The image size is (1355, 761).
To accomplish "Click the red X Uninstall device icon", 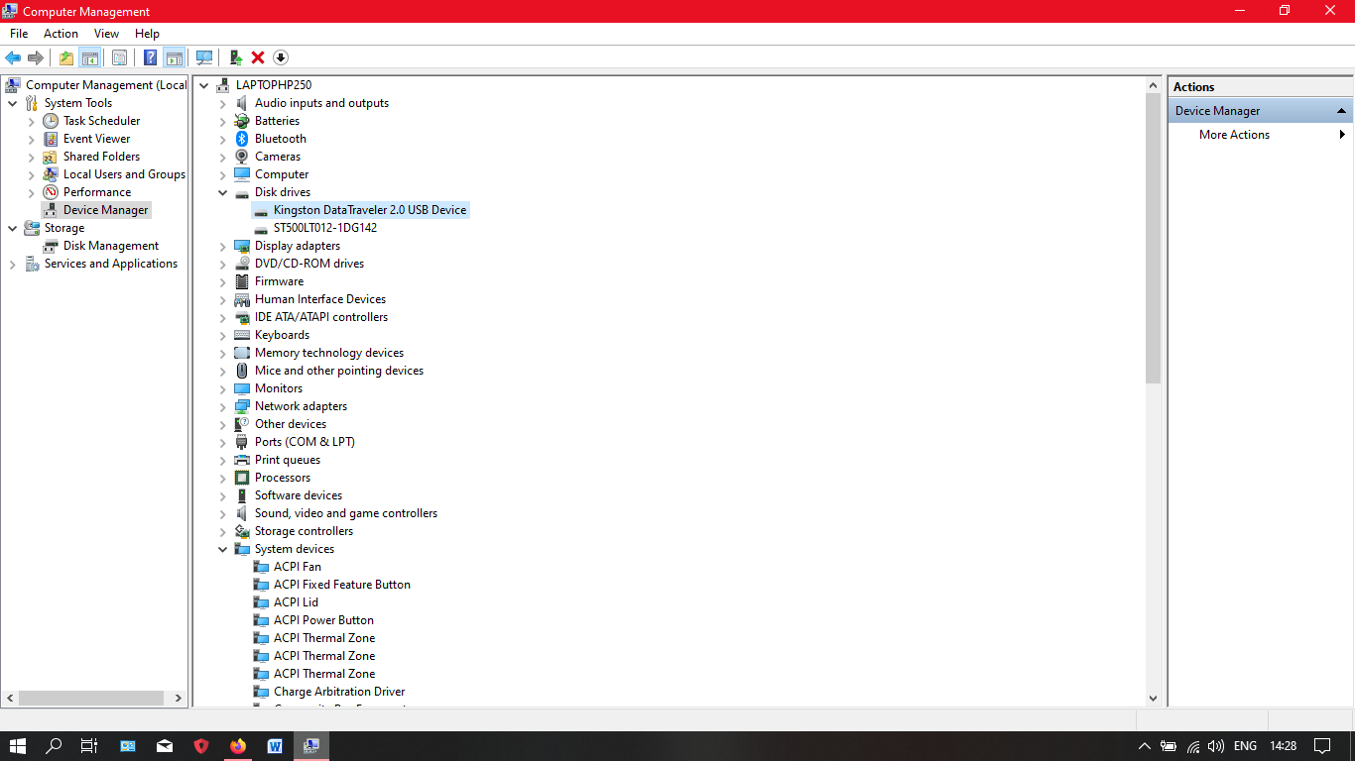I will point(258,57).
